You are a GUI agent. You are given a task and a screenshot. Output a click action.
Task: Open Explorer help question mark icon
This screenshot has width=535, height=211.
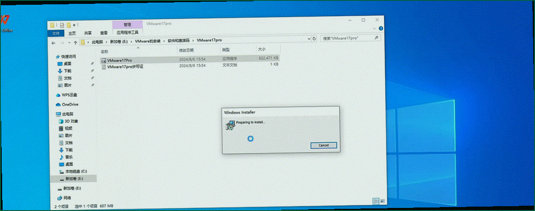pyautogui.click(x=381, y=28)
